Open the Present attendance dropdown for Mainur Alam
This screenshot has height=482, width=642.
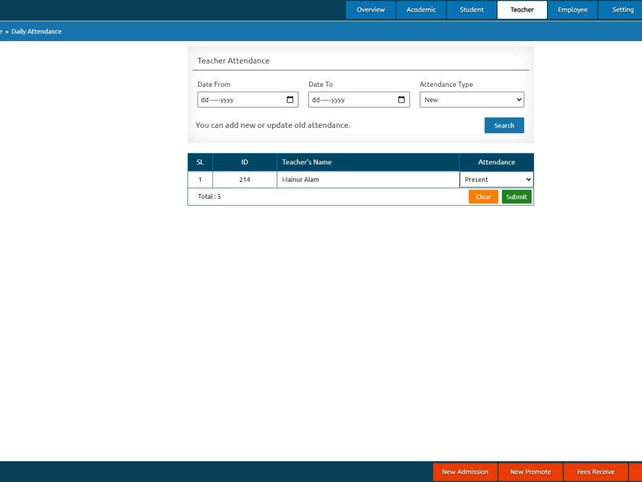coord(496,179)
